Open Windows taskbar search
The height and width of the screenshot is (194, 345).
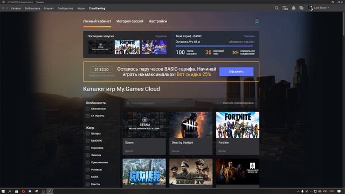point(10,191)
